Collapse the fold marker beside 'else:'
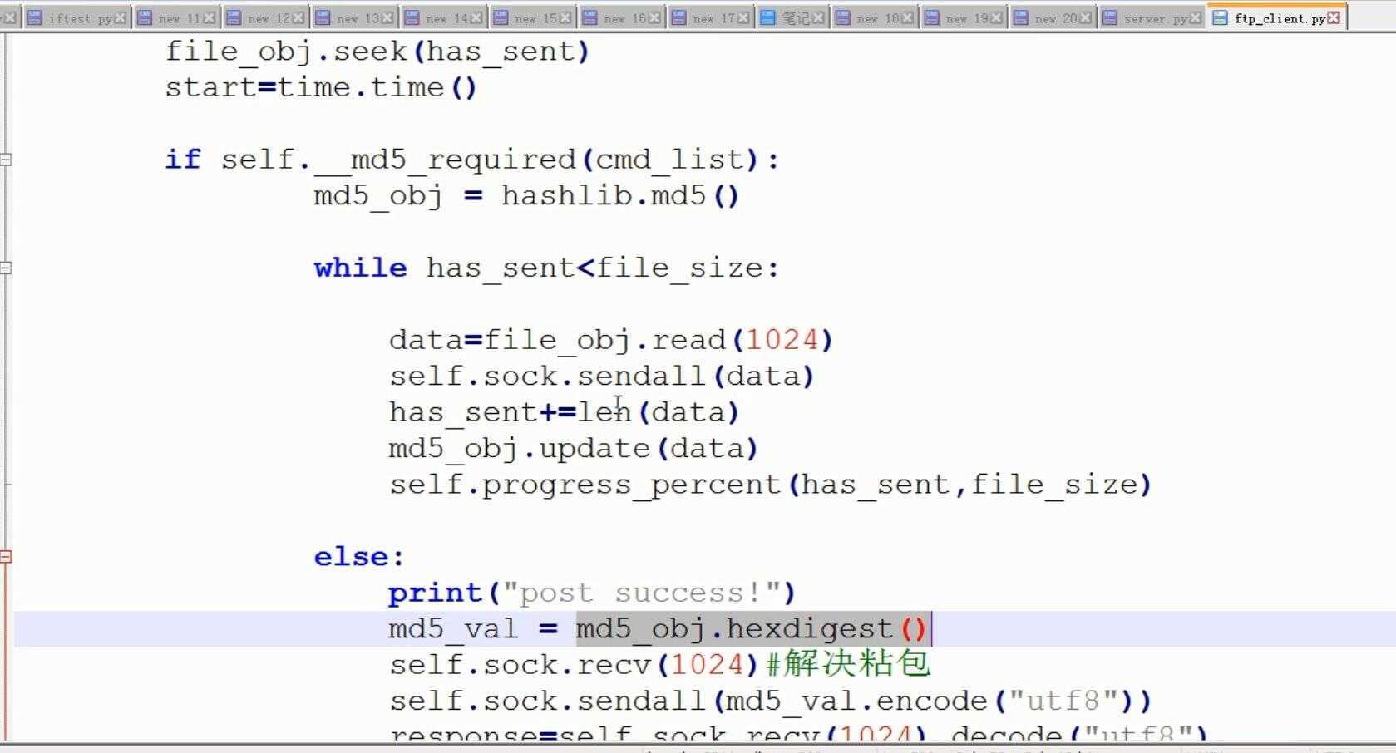1396x753 pixels. pyautogui.click(x=6, y=557)
